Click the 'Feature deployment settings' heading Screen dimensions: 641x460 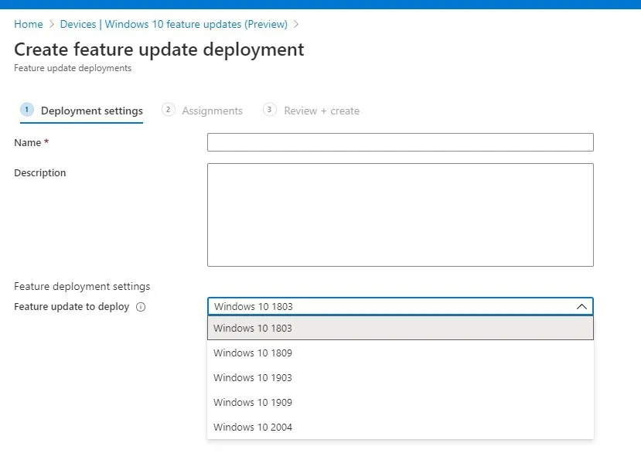coord(82,286)
